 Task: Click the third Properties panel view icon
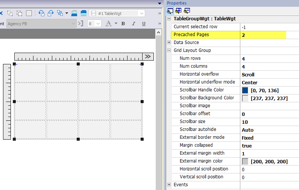pyautogui.click(x=187, y=10)
